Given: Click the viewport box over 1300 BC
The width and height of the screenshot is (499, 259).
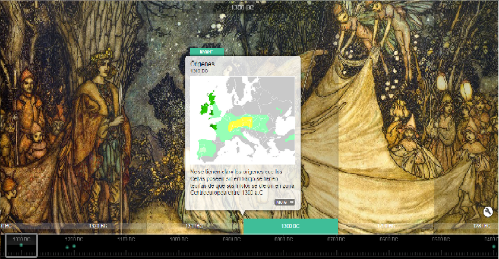Looking at the screenshot, I should point(21,245).
